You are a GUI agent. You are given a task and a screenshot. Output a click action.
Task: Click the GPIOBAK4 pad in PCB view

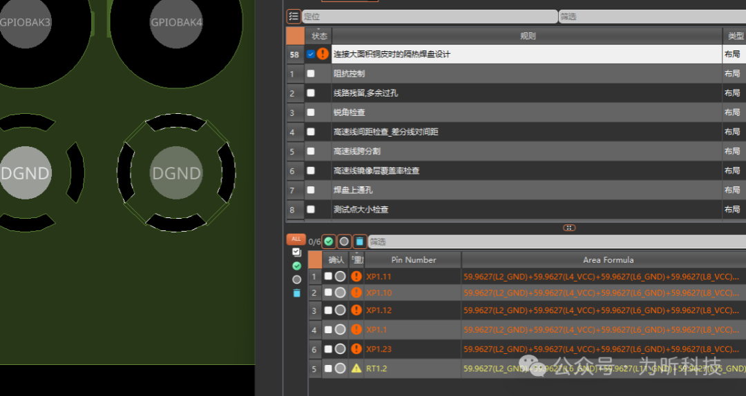[x=176, y=22]
